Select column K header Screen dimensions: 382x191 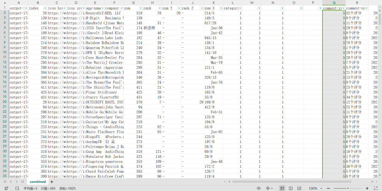point(213,2)
